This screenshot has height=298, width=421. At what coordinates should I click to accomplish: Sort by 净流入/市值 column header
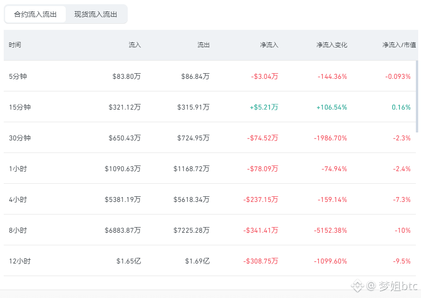399,45
